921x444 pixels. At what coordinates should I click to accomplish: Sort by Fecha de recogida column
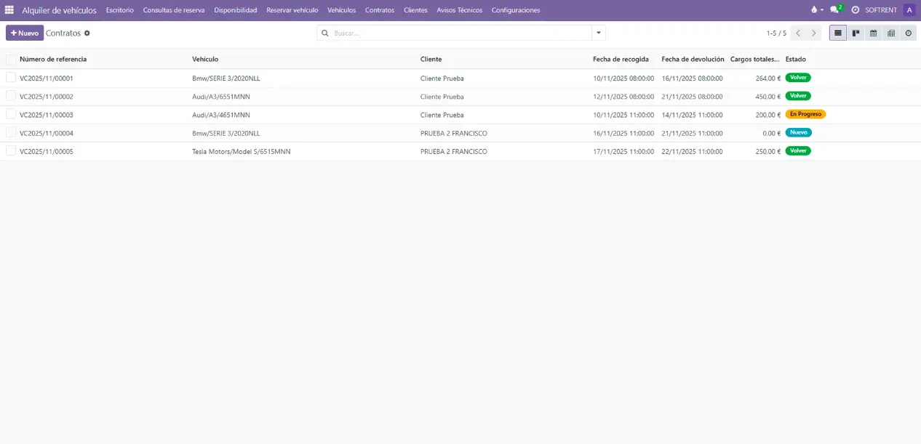click(621, 59)
